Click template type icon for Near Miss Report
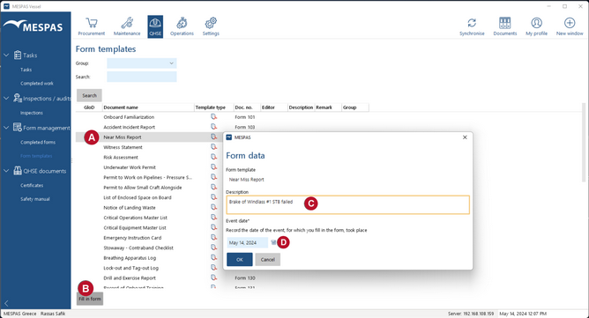This screenshot has width=589, height=318. (213, 137)
